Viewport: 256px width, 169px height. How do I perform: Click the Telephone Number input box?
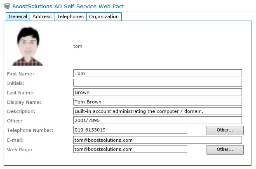[x=130, y=130]
